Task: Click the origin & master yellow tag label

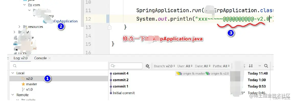Action: [x=190, y=74]
